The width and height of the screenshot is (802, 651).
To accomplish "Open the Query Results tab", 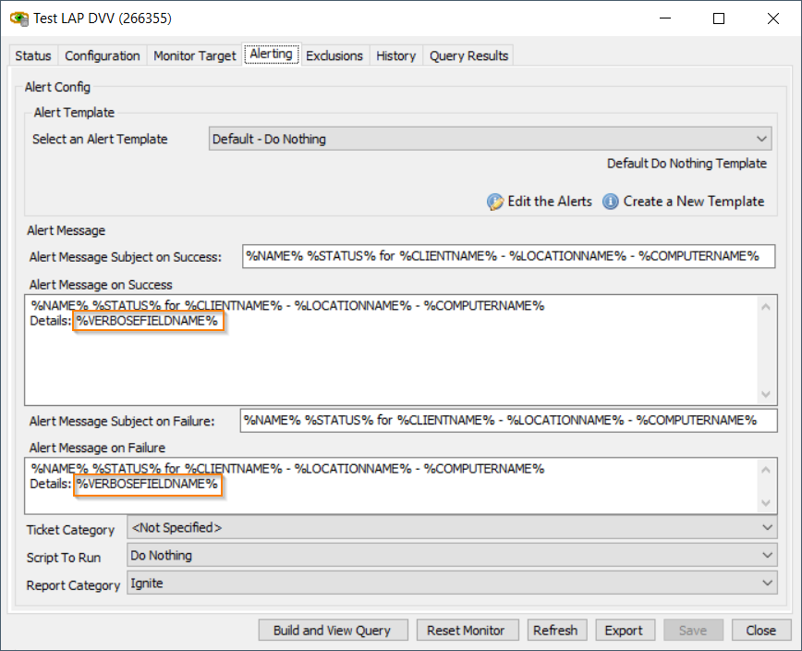I will coord(468,55).
